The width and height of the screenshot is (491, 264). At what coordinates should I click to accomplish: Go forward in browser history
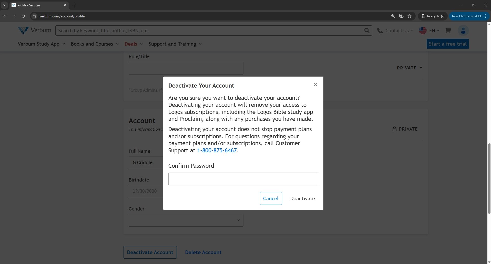(x=14, y=16)
